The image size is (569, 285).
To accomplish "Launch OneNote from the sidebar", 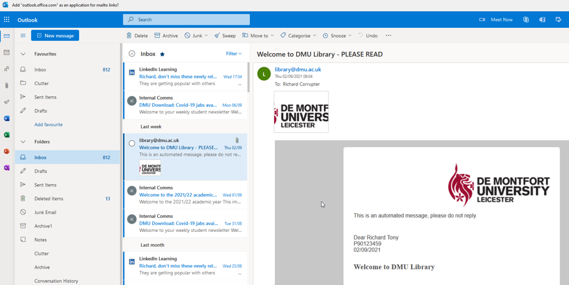I will coord(6,168).
